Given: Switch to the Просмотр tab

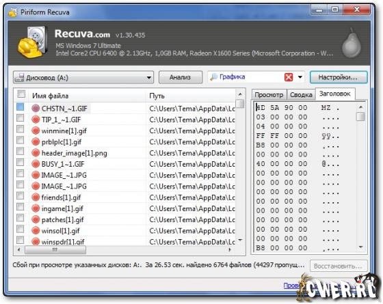Looking at the screenshot, I should (x=269, y=95).
